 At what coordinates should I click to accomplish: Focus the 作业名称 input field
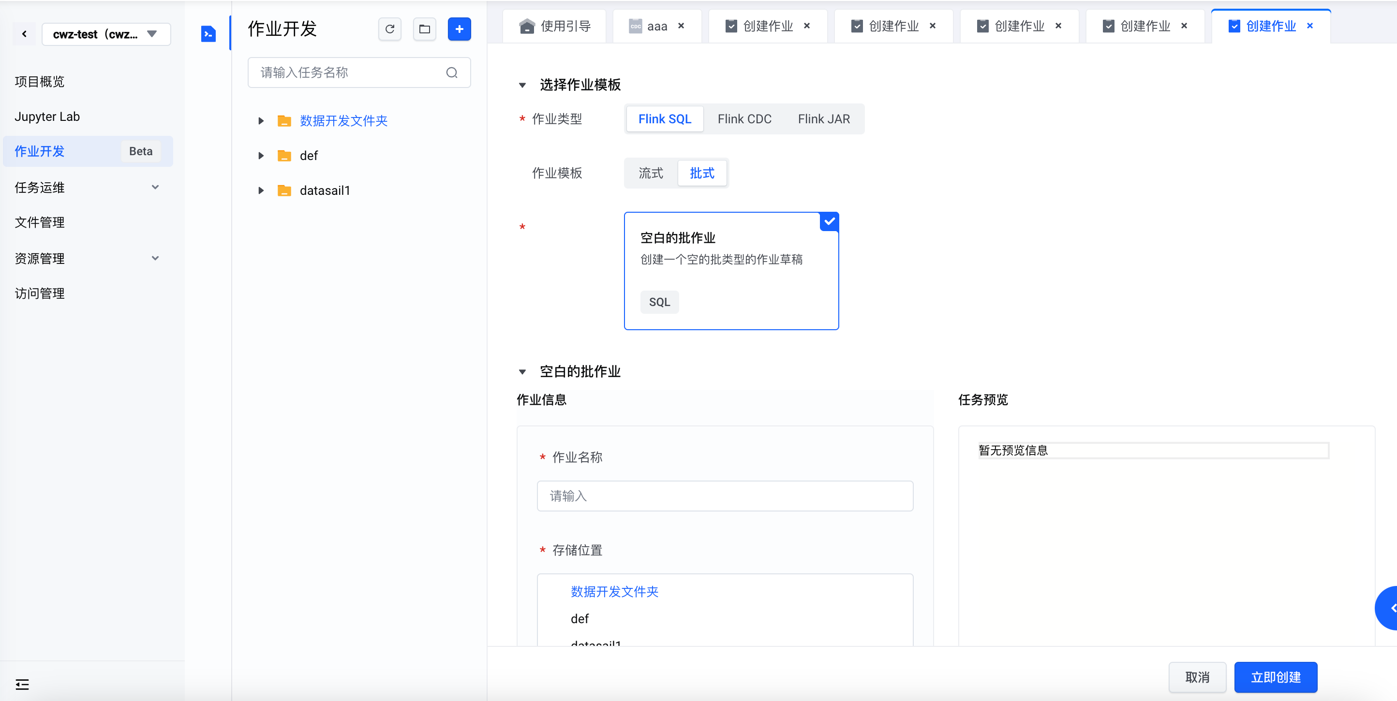[725, 496]
